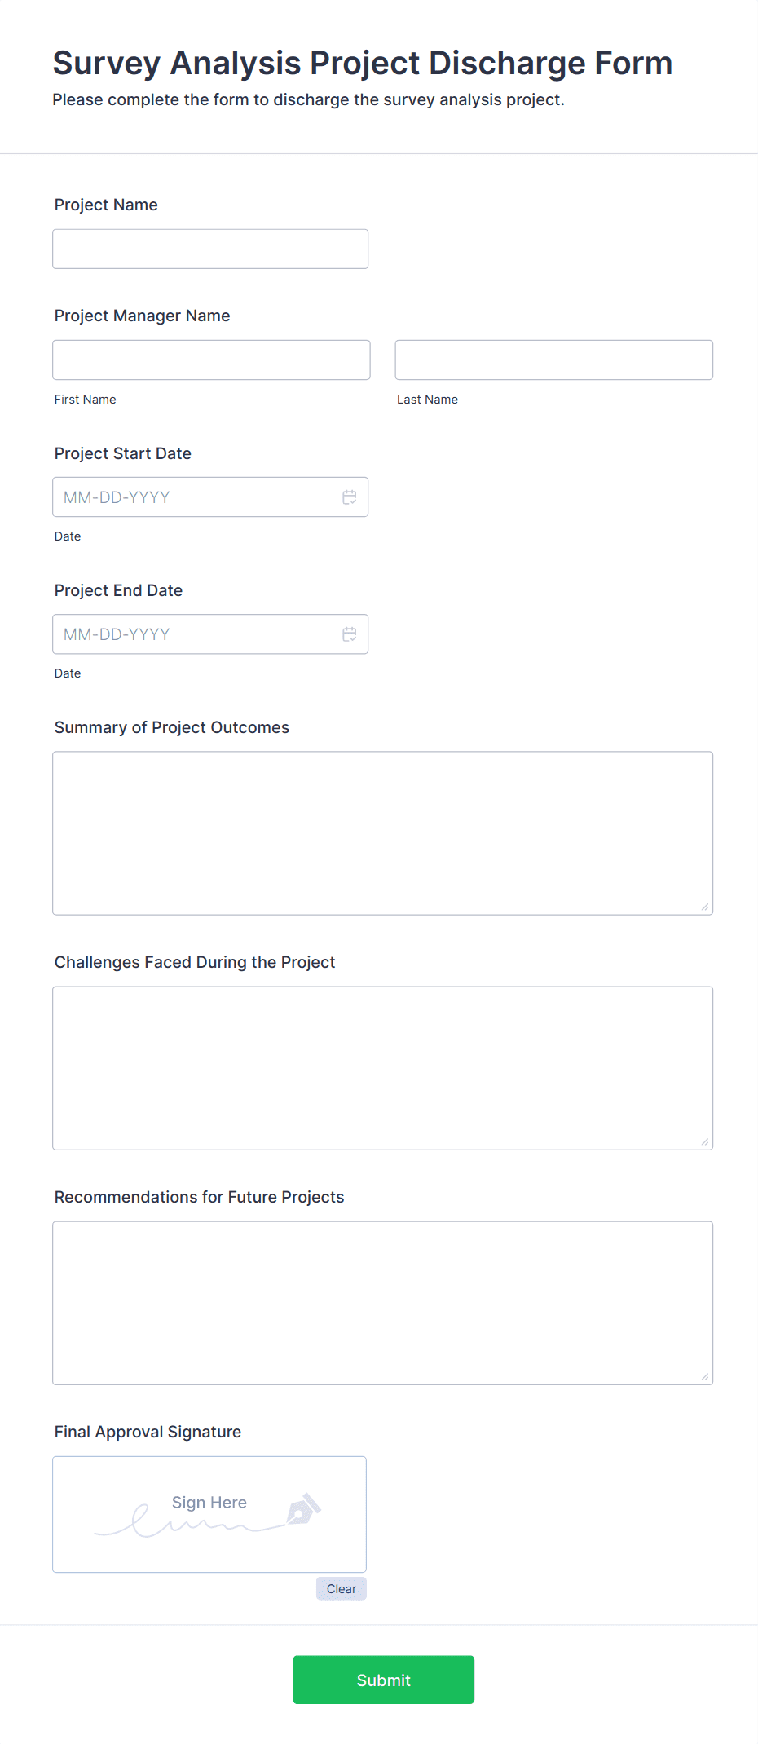Click the pen icon in the signature box
The image size is (758, 1744).
303,1509
